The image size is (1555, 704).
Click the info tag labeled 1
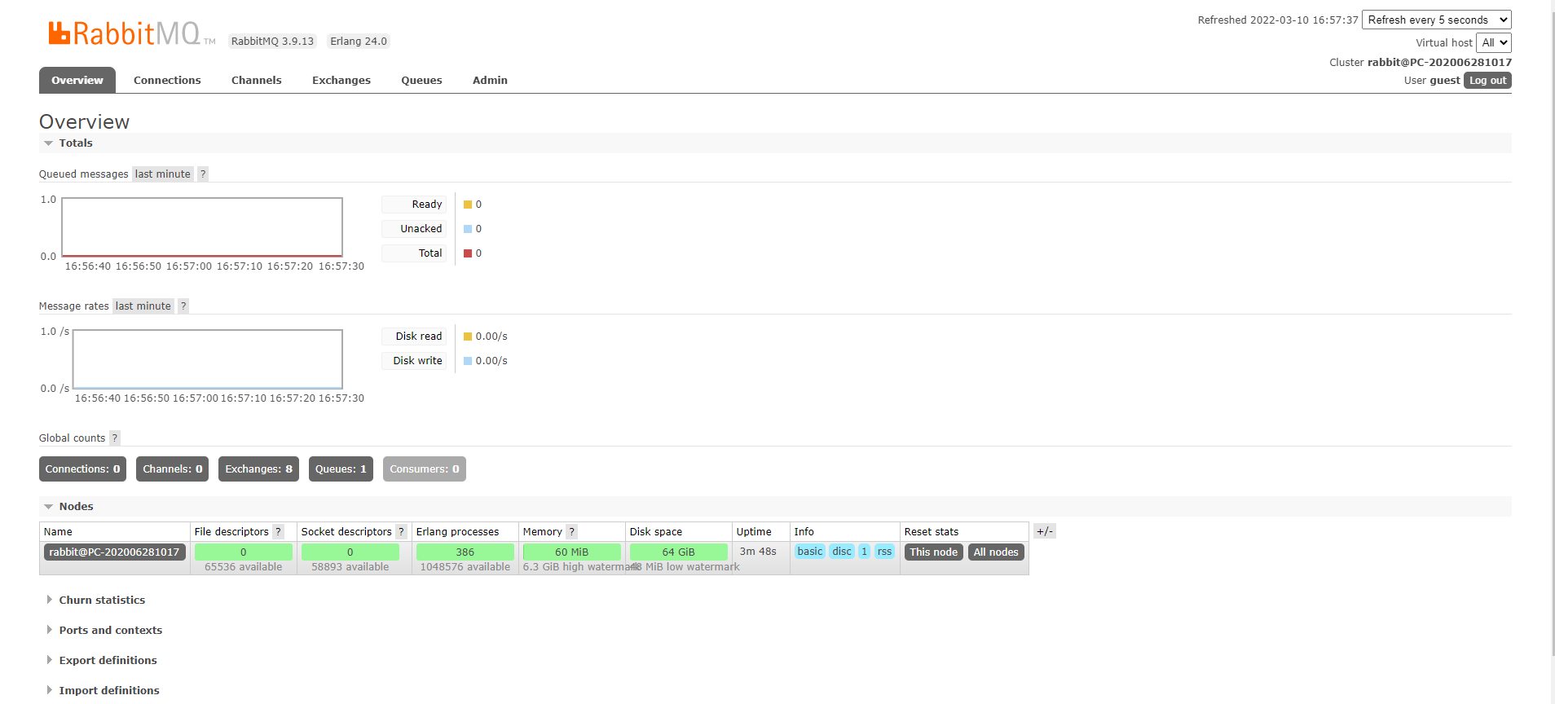point(864,552)
